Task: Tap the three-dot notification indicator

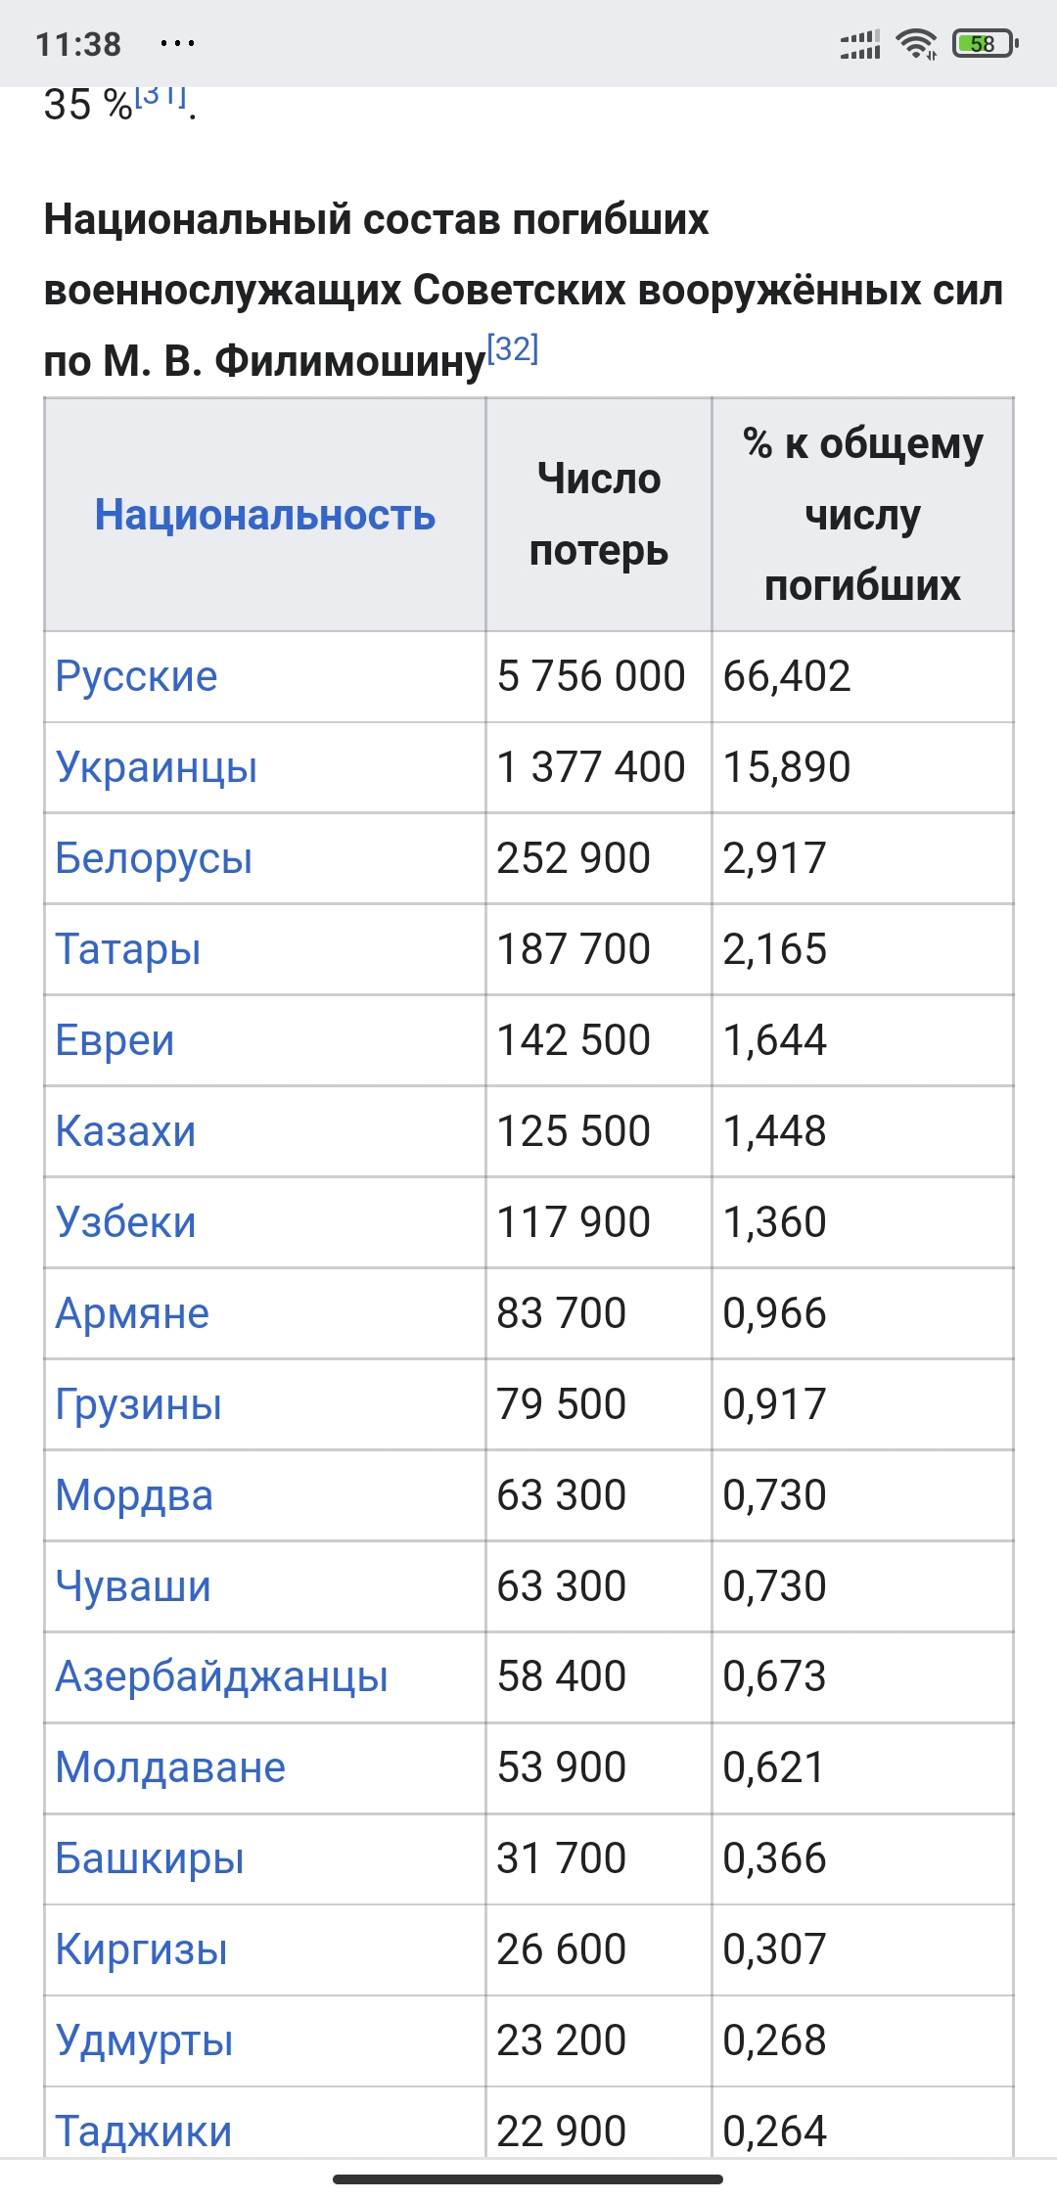Action: tap(177, 44)
